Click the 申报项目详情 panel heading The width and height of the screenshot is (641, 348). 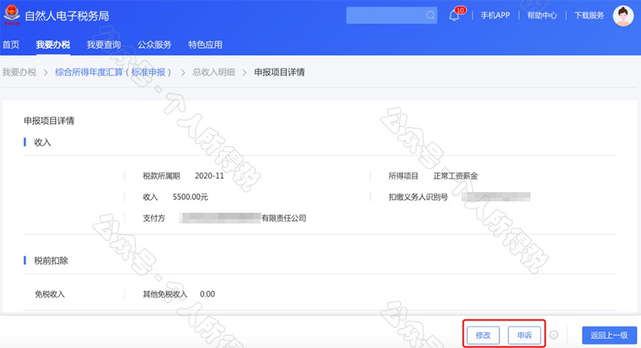click(49, 121)
